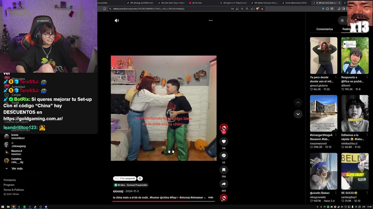Click the ESP language indicator
The width and height of the screenshot is (373, 209).
[x=364, y=207]
